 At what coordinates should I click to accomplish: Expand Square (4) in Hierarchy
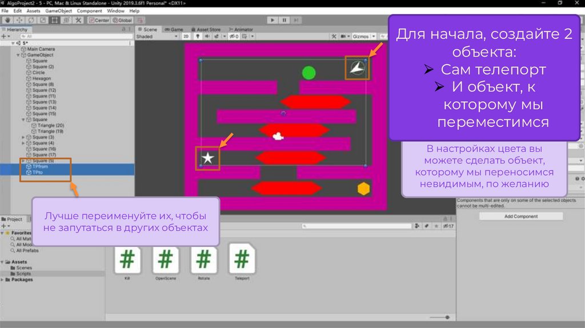click(23, 143)
